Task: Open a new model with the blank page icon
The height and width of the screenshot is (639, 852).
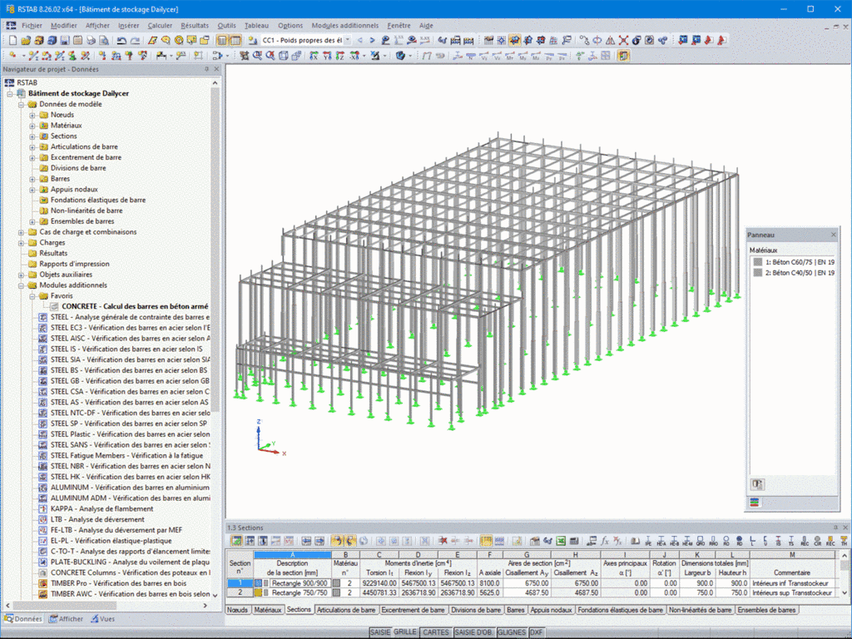Action: [x=12, y=40]
